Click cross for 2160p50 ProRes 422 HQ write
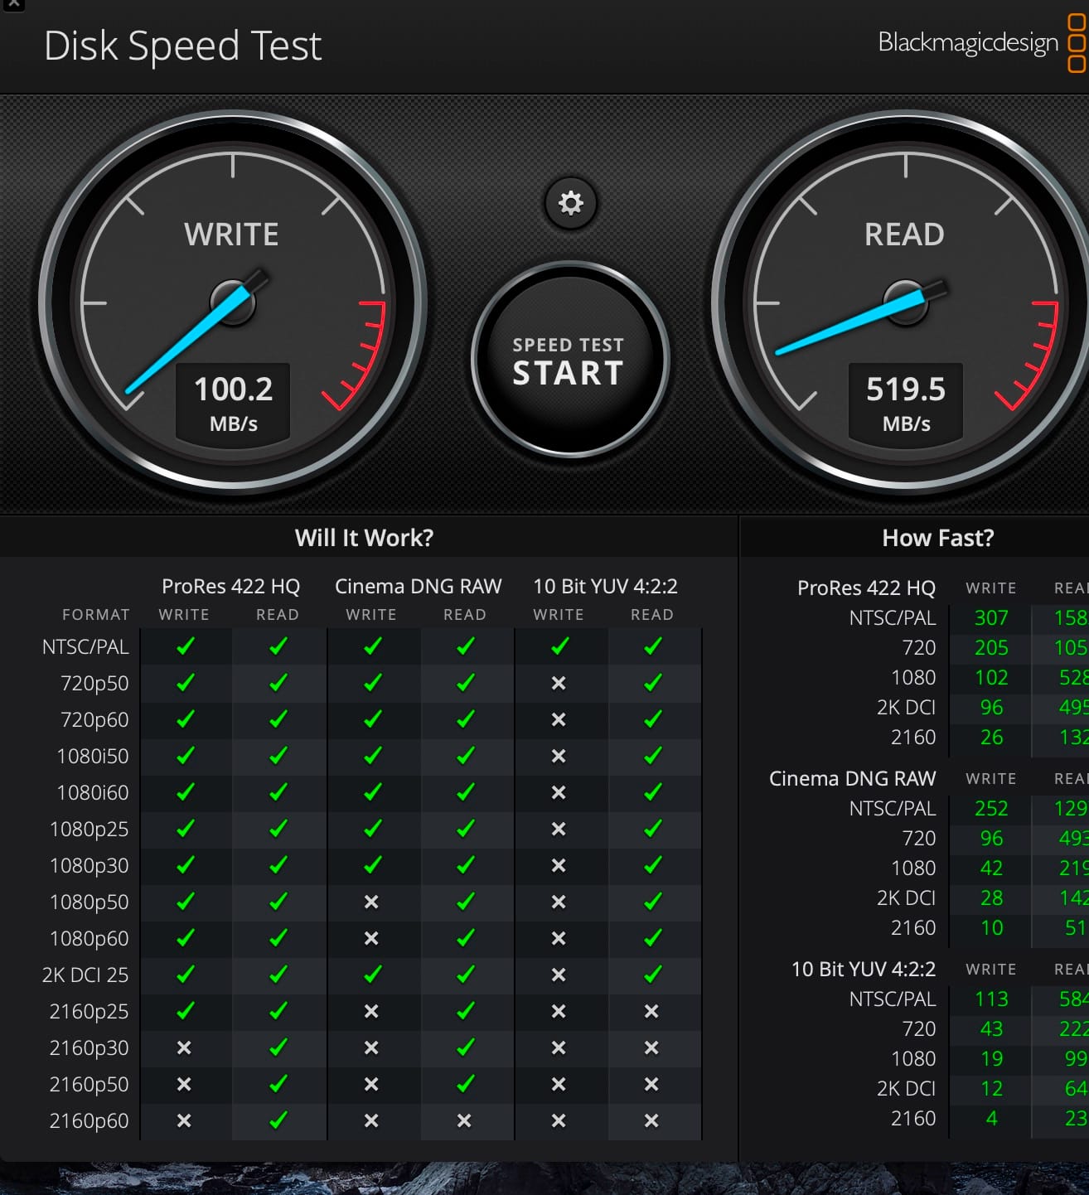This screenshot has width=1089, height=1195. point(184,1084)
